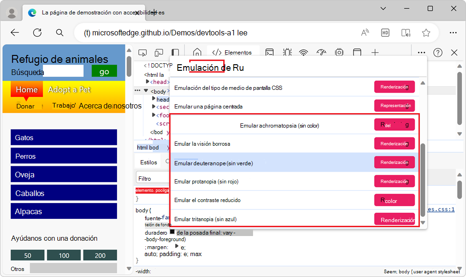Click the Filtro styles filter field

(152, 178)
